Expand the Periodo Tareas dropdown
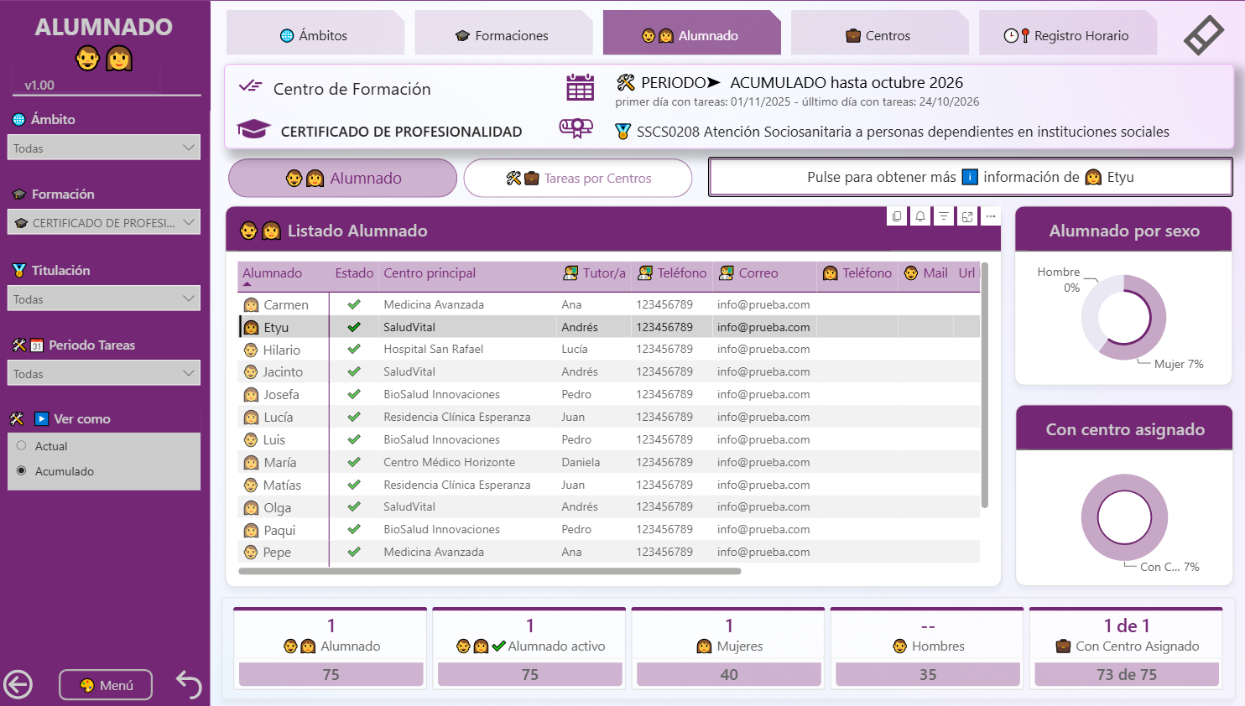1245x706 pixels. [x=104, y=373]
